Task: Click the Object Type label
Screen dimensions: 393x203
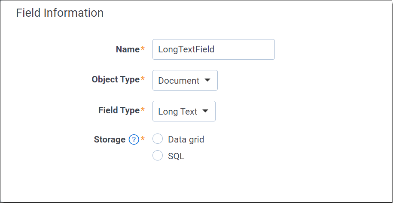Action: 116,79
